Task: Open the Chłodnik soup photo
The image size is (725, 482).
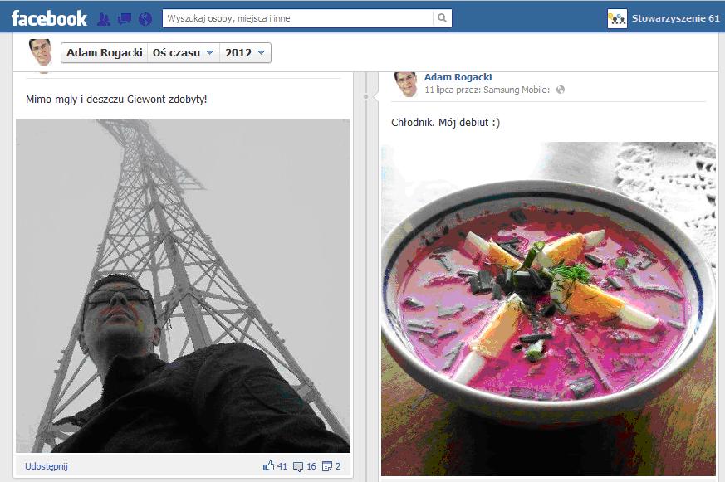Action: tap(548, 309)
